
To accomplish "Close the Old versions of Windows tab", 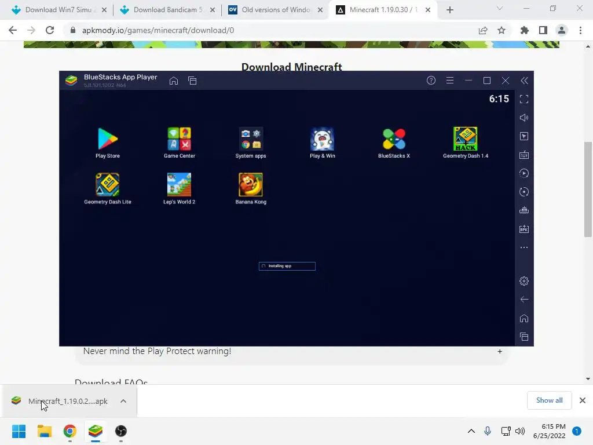I will (320, 10).
